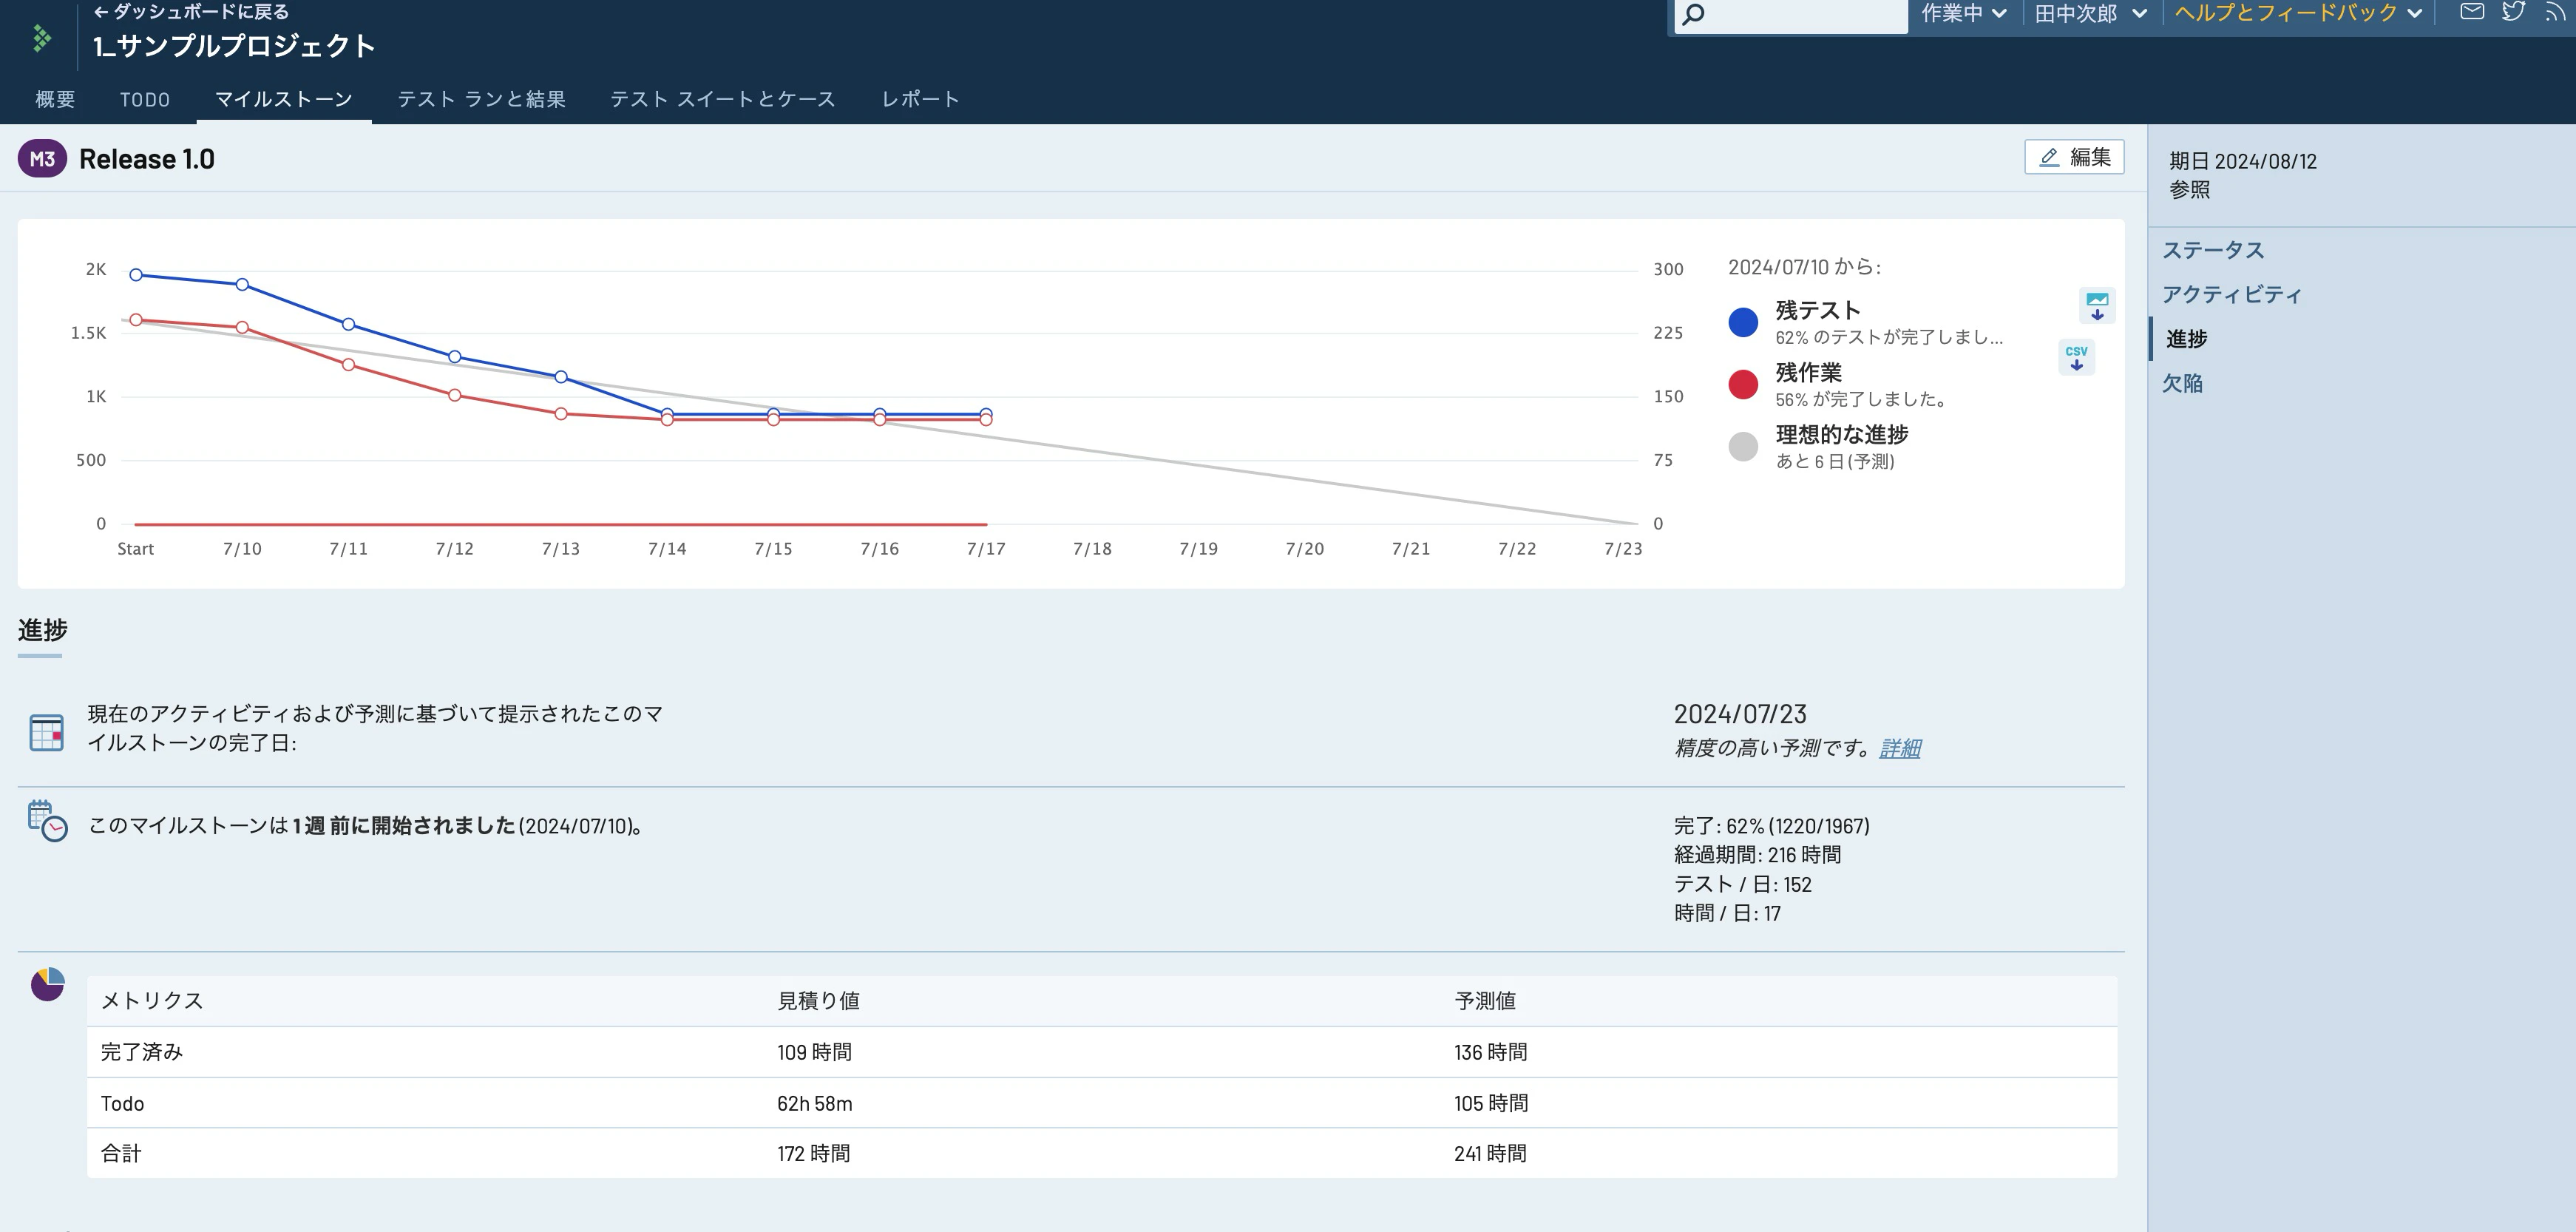Click the 62h 58m estimate cell
Image resolution: width=2576 pixels, height=1232 pixels.
(x=815, y=1103)
